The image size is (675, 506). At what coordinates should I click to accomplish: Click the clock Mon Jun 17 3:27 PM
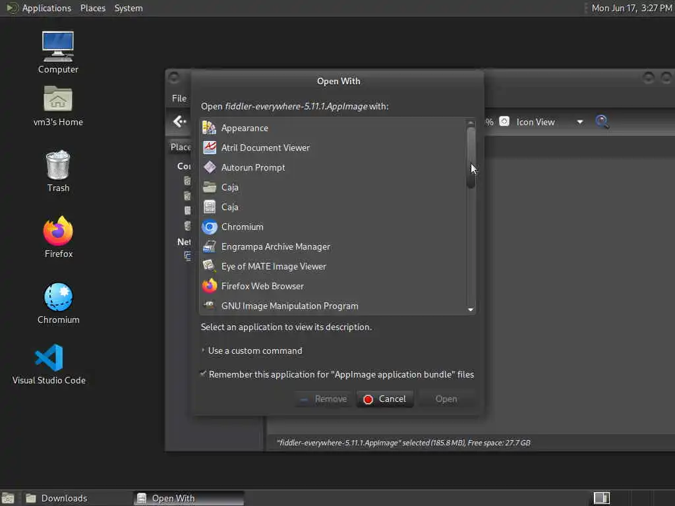click(x=631, y=8)
